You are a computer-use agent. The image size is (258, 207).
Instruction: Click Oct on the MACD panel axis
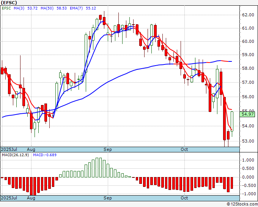[184, 198]
